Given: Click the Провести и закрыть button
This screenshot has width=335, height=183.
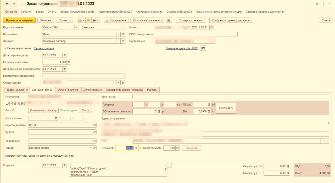Looking at the screenshot, I should 19,20.
